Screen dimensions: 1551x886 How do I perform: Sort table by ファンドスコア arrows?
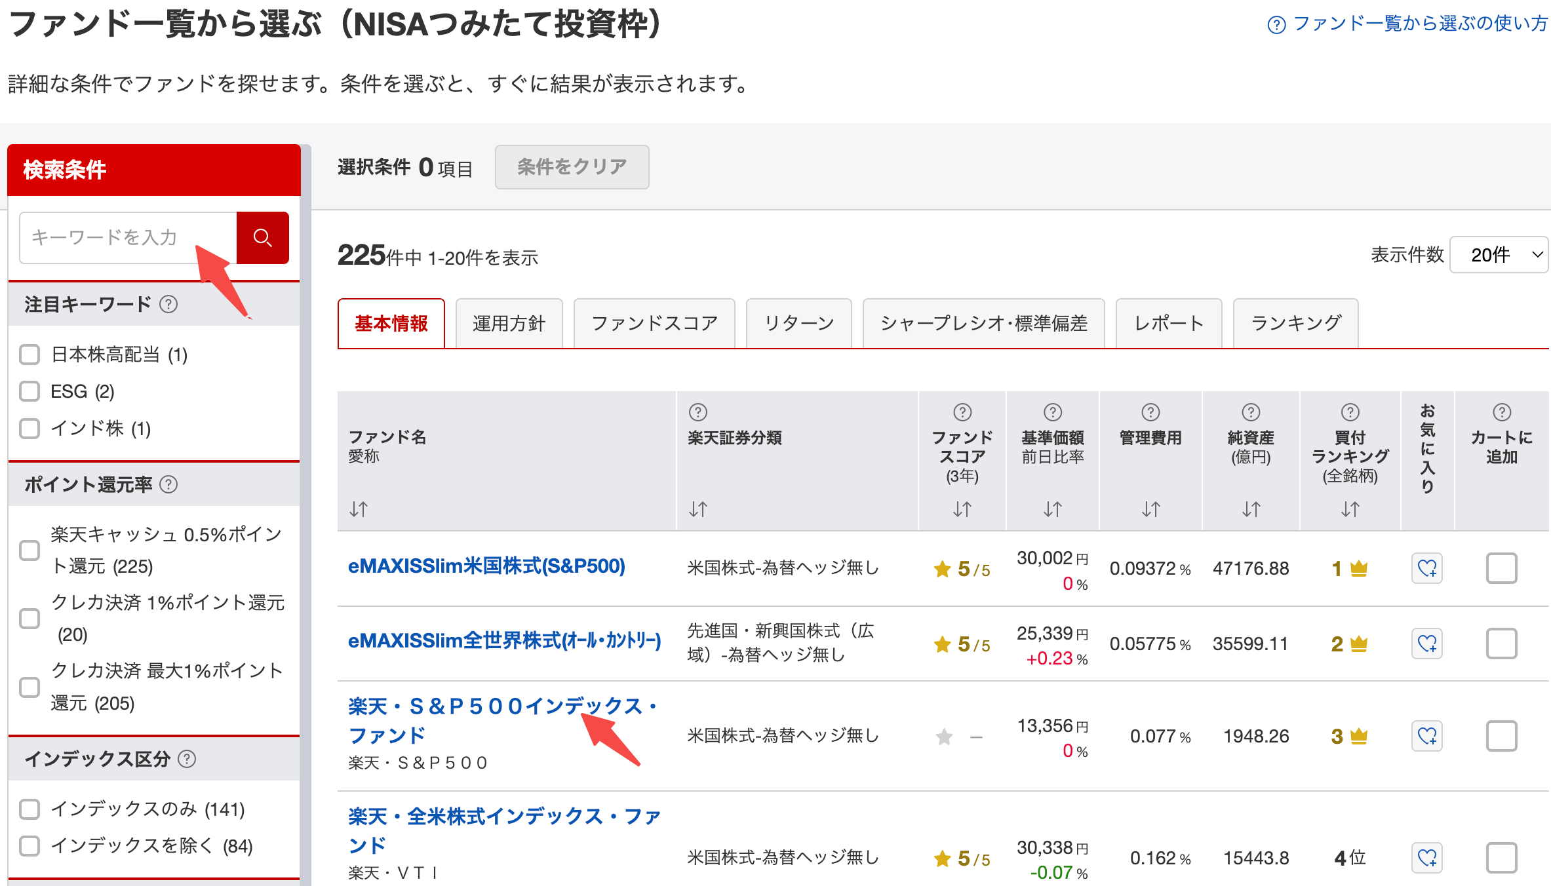coord(962,509)
